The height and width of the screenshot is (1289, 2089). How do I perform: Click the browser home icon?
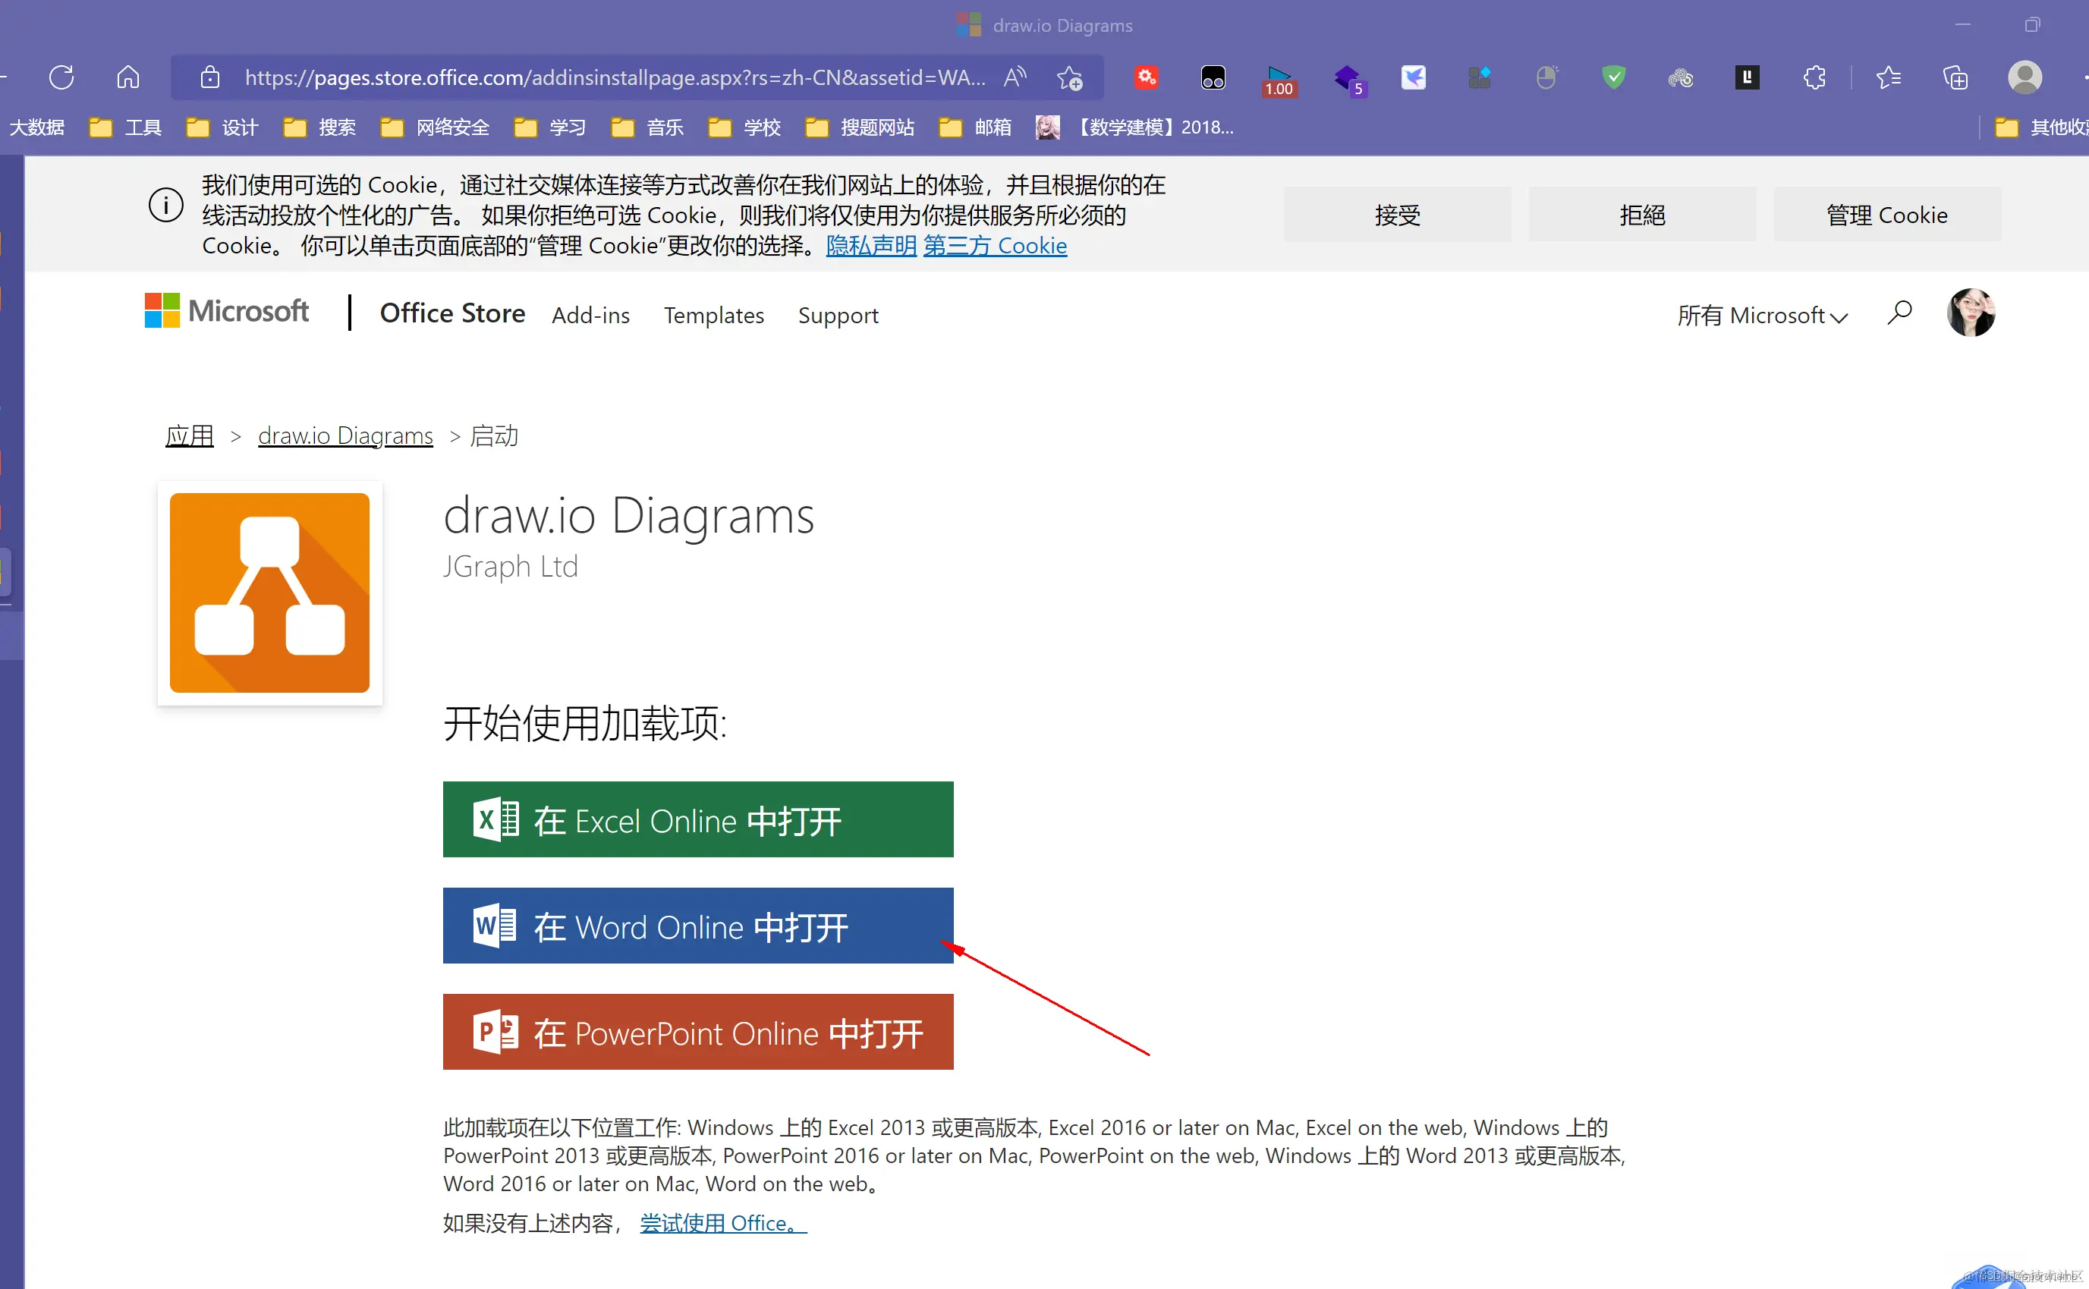click(x=127, y=77)
